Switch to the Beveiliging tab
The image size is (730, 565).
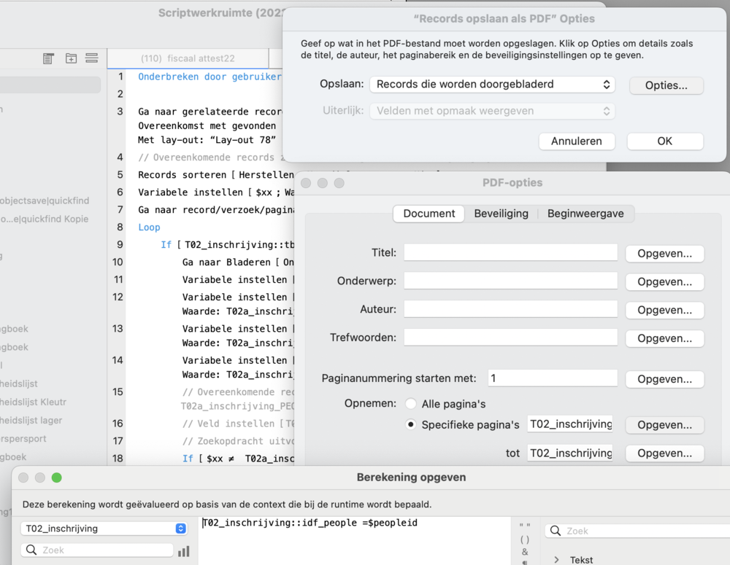pyautogui.click(x=501, y=214)
